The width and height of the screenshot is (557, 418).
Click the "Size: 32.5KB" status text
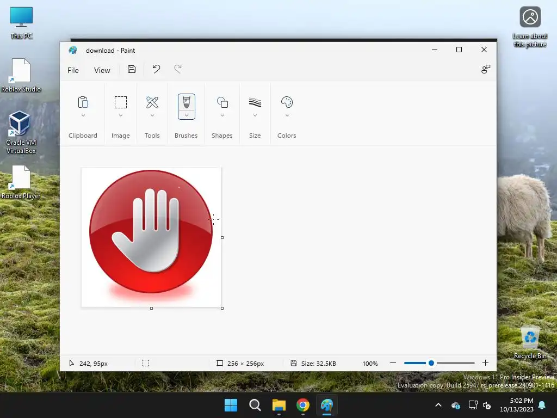pyautogui.click(x=319, y=363)
